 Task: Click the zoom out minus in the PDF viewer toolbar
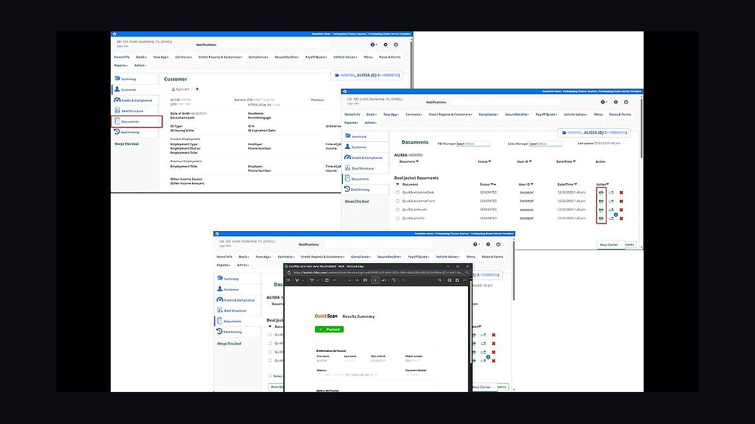[350, 280]
